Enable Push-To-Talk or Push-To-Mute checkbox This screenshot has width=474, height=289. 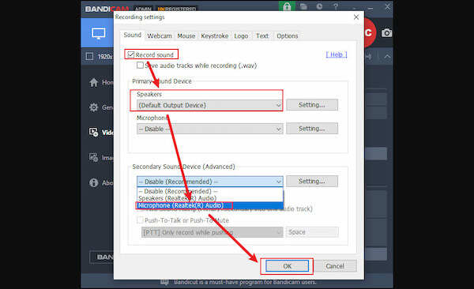tap(140, 220)
